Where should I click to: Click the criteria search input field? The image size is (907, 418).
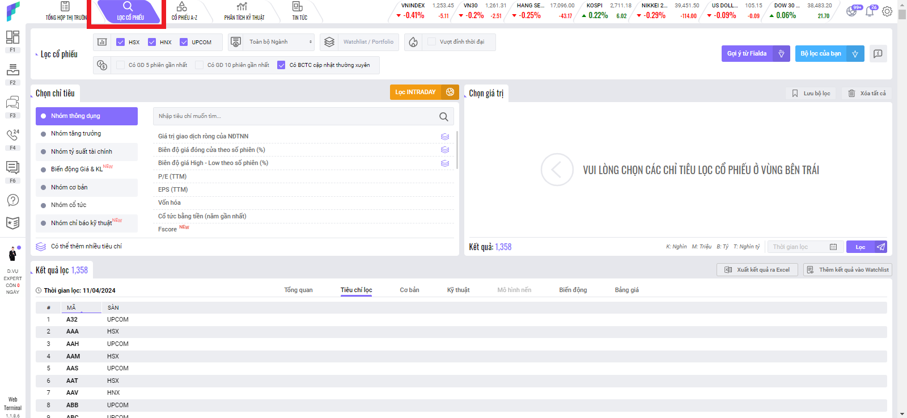coord(295,116)
